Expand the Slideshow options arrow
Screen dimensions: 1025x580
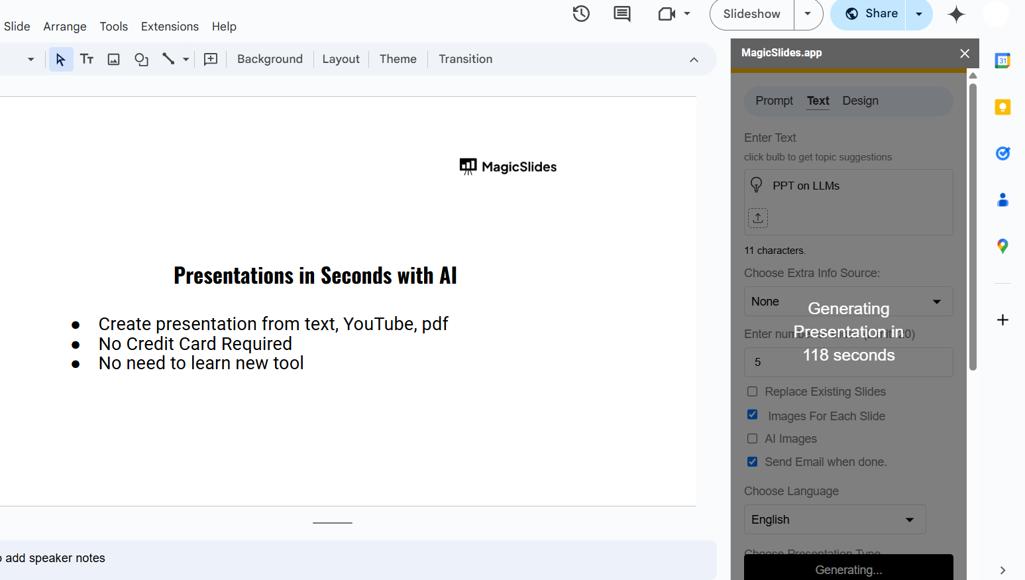[x=808, y=14]
